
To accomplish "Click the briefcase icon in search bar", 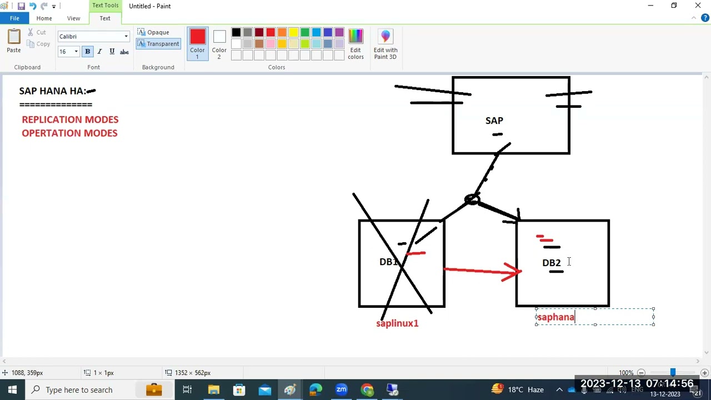I will (154, 390).
